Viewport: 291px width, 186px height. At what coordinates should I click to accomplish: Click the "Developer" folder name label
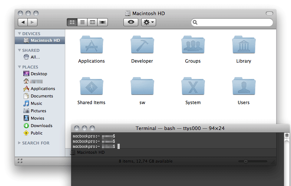[x=142, y=61]
